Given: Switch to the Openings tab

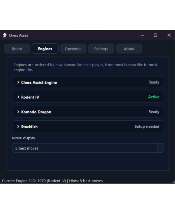Looking at the screenshot, I should click(73, 49).
